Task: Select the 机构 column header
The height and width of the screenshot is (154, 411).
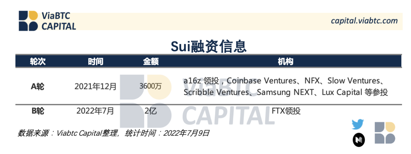Action: (x=286, y=61)
